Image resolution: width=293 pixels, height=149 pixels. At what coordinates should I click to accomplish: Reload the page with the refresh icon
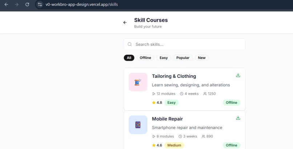pyautogui.click(x=27, y=4)
